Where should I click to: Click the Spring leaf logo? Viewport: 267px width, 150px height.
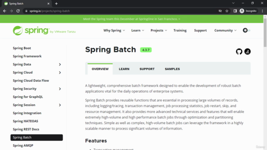click(18, 30)
